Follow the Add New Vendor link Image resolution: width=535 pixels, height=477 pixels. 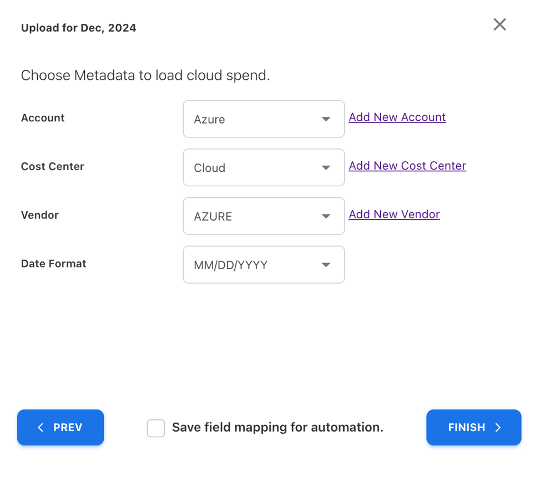tap(394, 214)
